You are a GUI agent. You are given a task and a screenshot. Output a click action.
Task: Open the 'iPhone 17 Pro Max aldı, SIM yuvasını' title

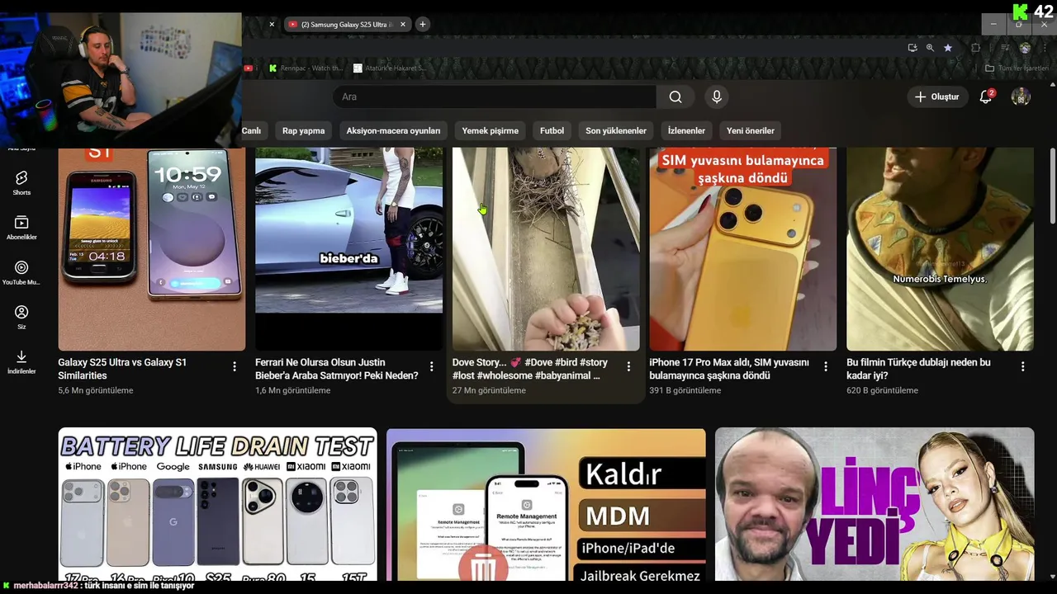pyautogui.click(x=729, y=369)
